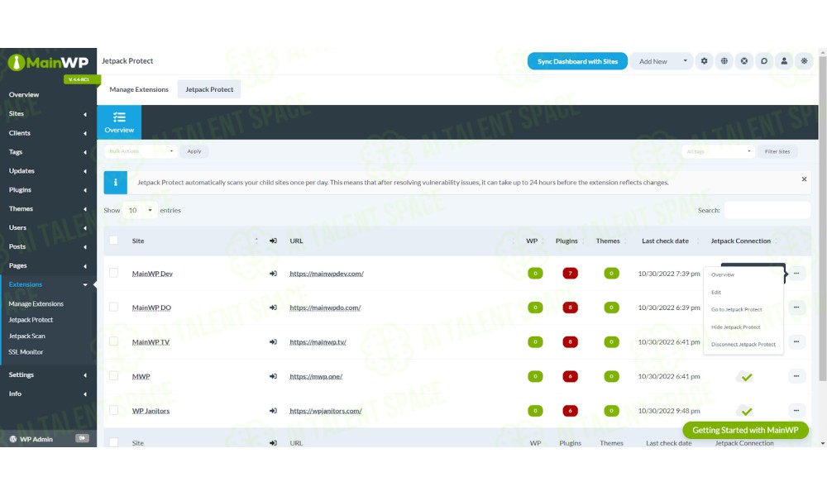The width and height of the screenshot is (827, 496).
Task: Open the Bulk Actions dropdown
Action: click(141, 151)
